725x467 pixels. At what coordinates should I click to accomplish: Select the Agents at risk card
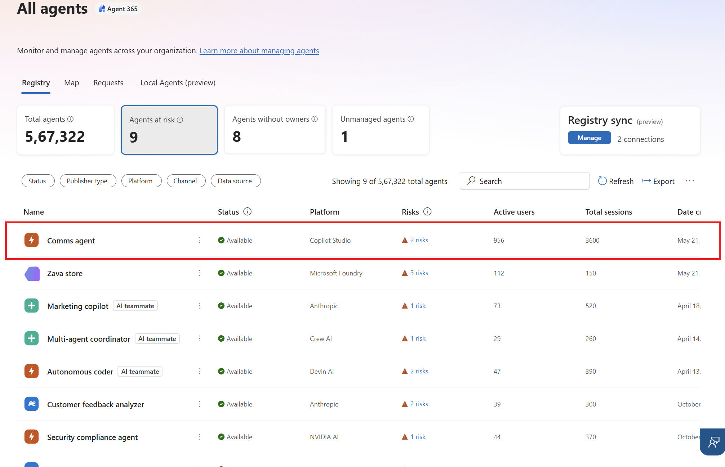pyautogui.click(x=169, y=130)
